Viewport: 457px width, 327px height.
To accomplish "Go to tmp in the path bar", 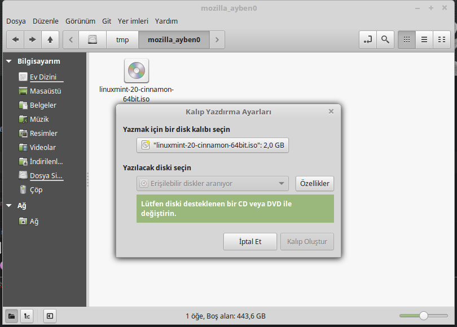I will tap(122, 39).
